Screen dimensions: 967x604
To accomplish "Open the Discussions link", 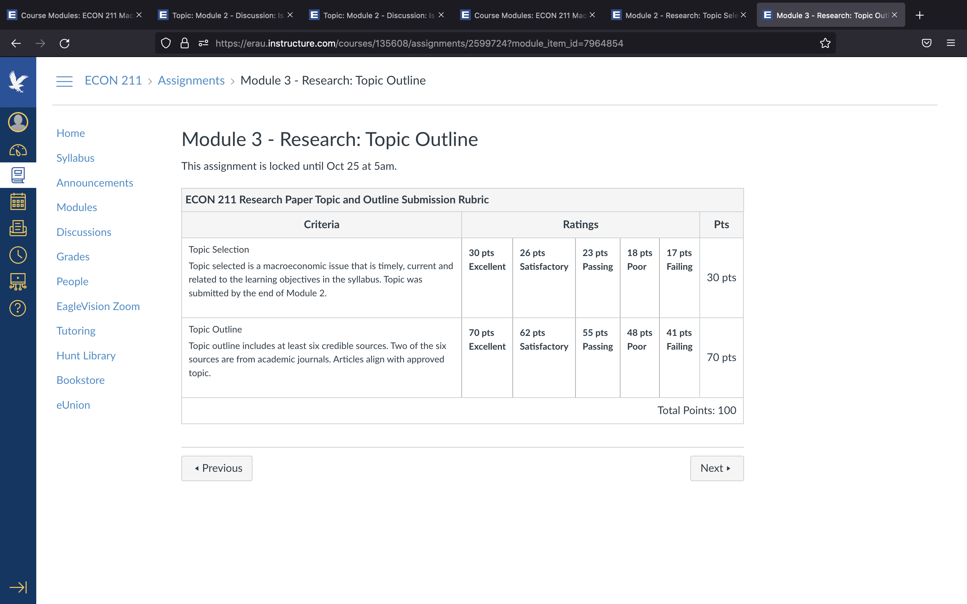I will click(x=84, y=232).
